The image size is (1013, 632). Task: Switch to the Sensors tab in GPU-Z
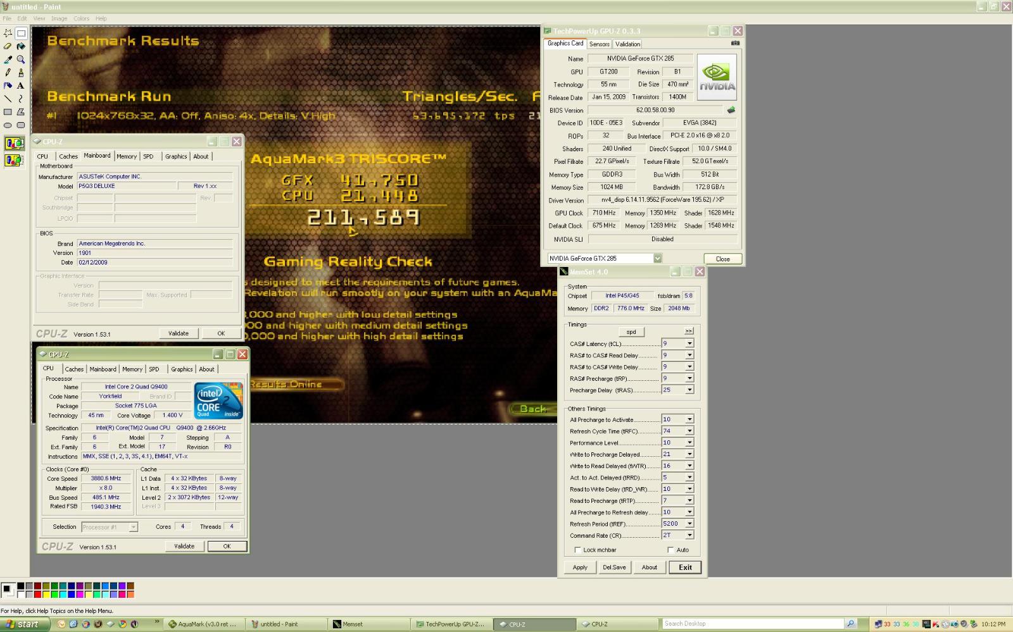(599, 44)
